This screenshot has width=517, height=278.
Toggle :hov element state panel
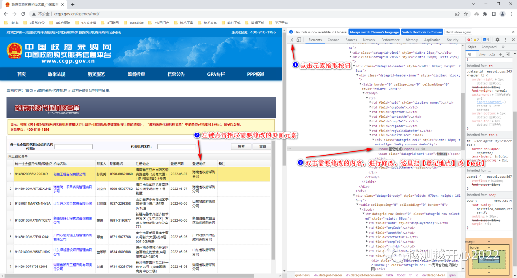pyautogui.click(x=483, y=54)
